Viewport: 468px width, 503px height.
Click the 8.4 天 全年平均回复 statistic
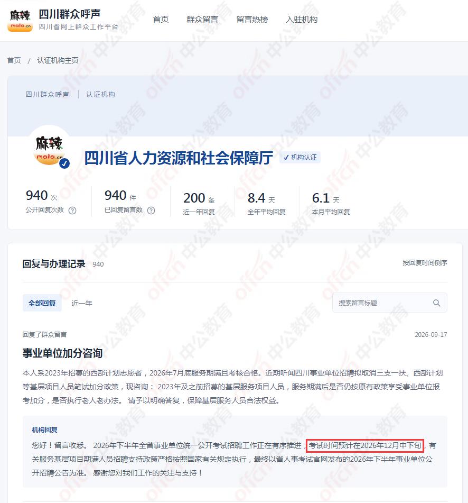266,203
